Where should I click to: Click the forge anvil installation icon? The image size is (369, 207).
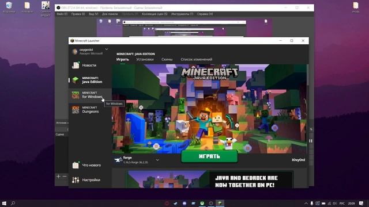pyautogui.click(x=118, y=160)
